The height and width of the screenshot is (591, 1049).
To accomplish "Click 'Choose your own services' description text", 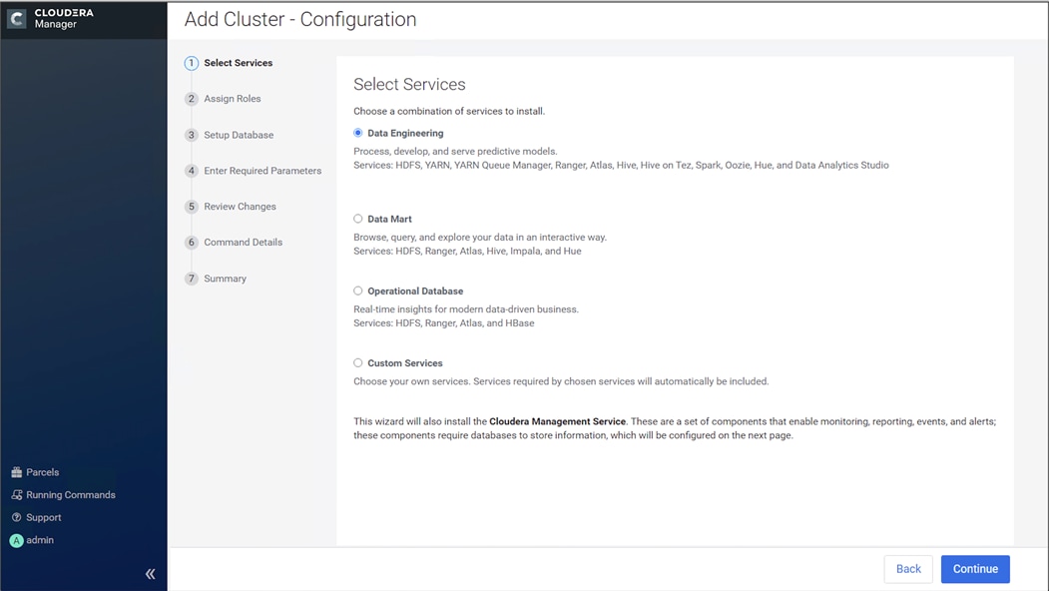I will click(x=561, y=381).
